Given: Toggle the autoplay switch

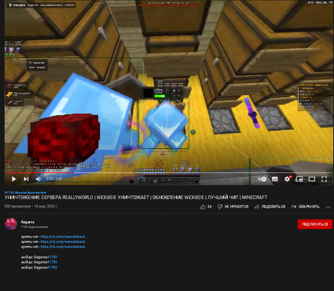Looking at the screenshot, I should point(262,179).
